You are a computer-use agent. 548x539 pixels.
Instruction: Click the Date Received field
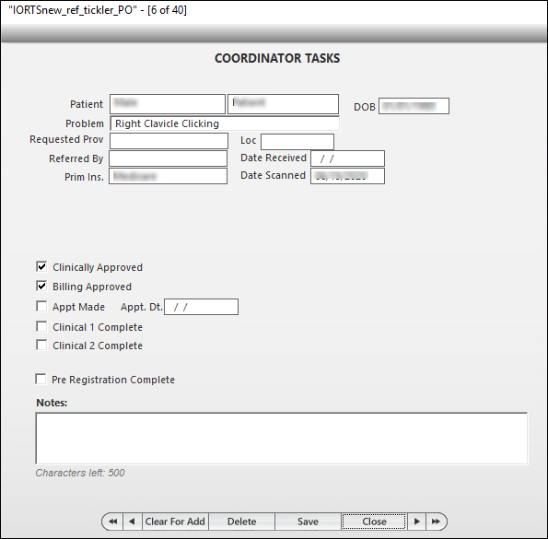(x=348, y=158)
